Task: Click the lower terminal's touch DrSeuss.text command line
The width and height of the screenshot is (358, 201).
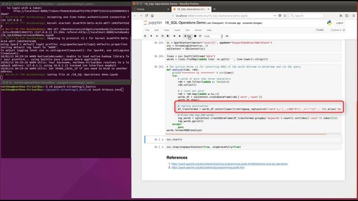Action: (62, 90)
